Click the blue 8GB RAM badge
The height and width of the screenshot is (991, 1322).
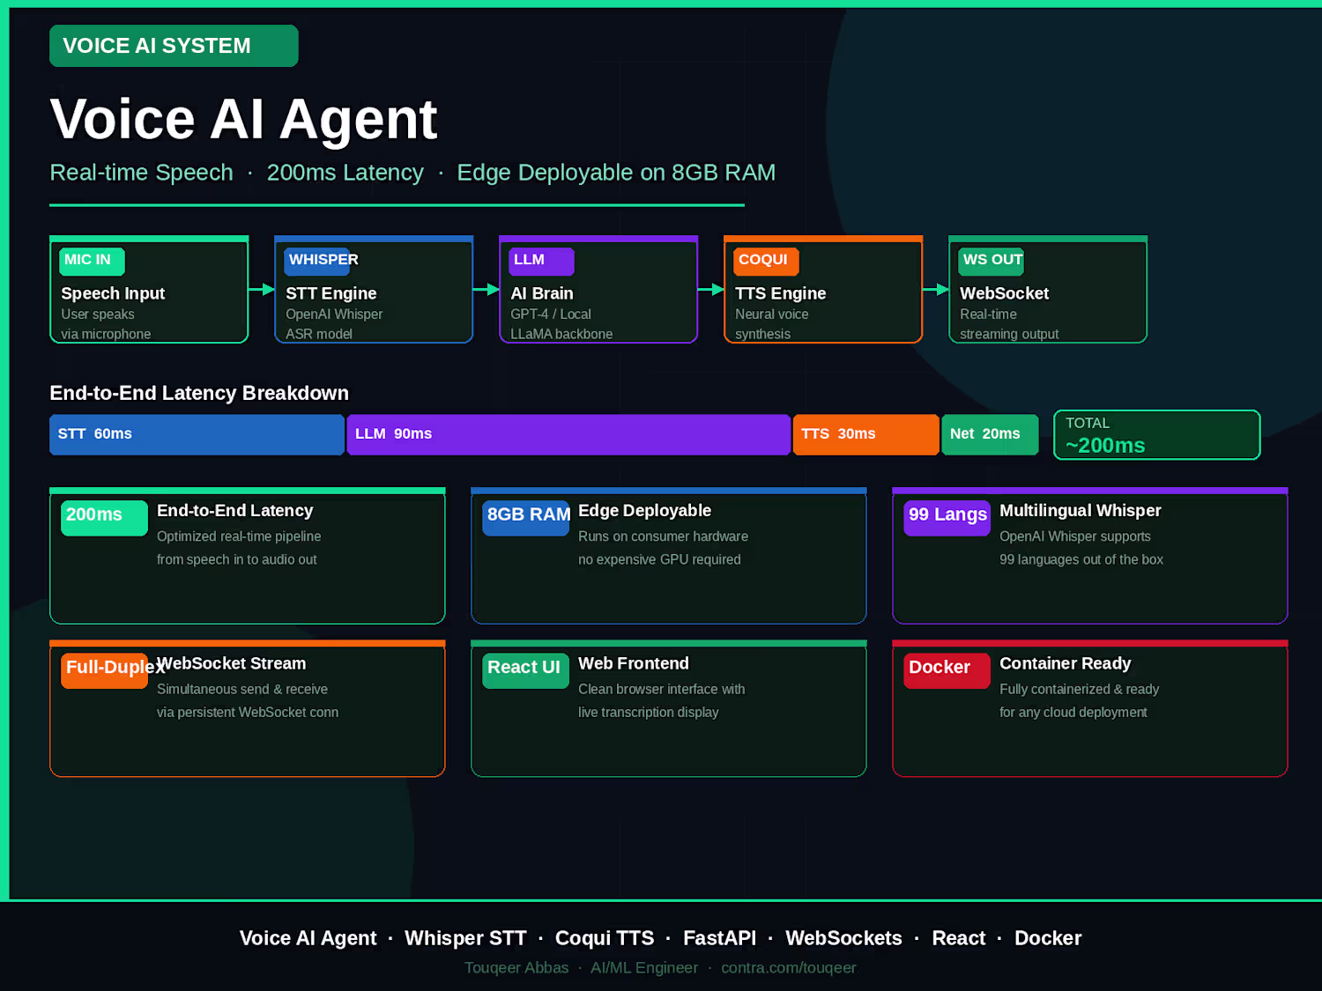(526, 517)
